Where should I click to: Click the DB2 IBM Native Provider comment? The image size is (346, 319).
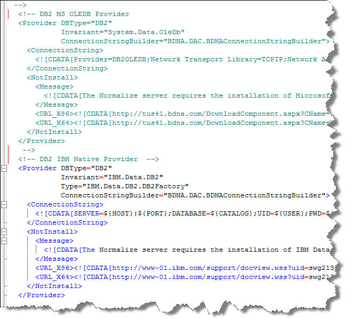tap(89, 159)
